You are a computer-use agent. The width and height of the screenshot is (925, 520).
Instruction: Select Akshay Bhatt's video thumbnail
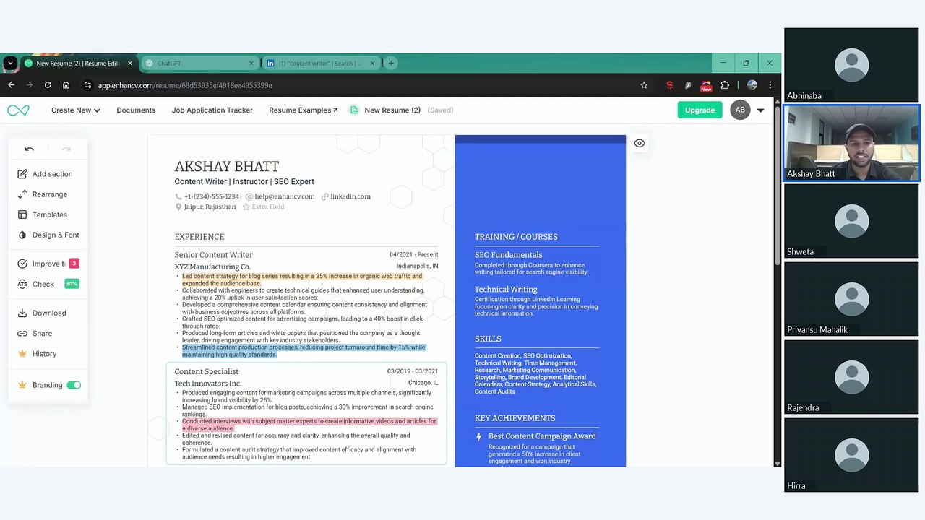[x=851, y=143]
